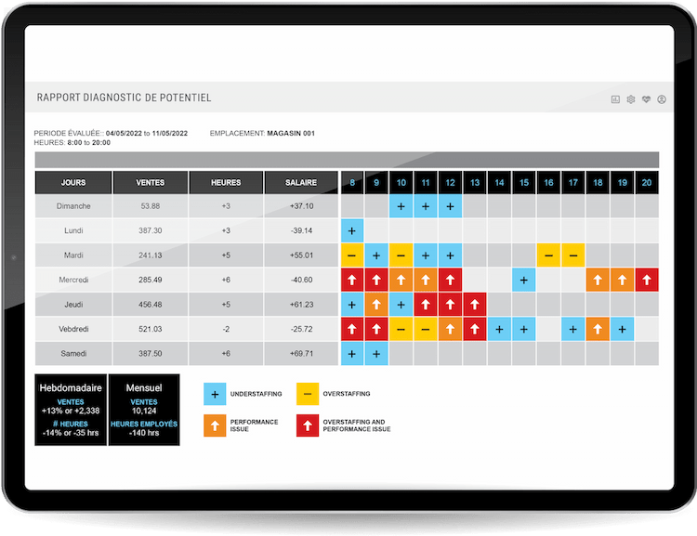This screenshot has width=697, height=536.
Task: Select the Jeudi row label
Action: 73,305
